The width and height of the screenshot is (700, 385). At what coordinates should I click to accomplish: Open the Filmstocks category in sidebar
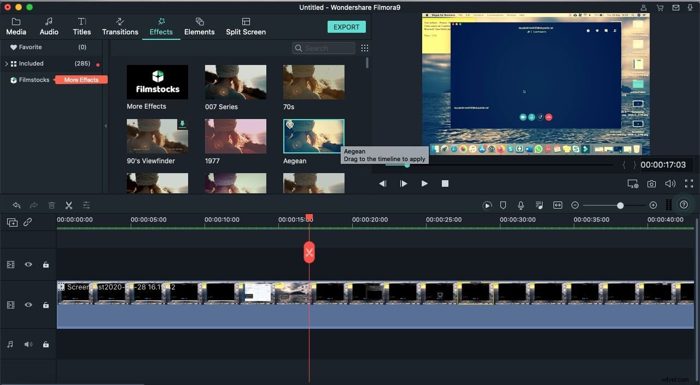click(x=34, y=80)
